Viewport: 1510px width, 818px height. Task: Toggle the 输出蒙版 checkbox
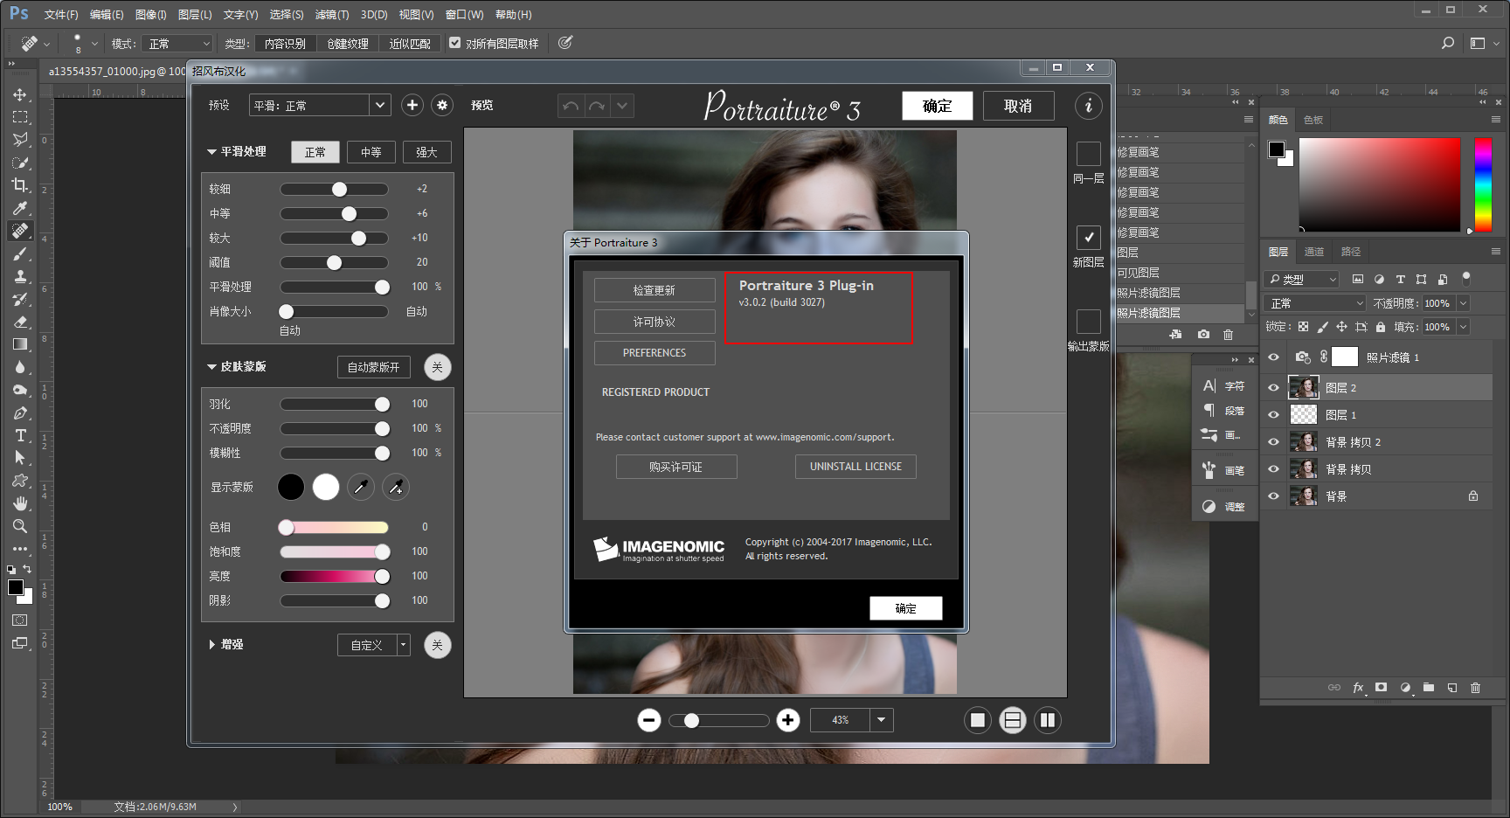[x=1088, y=321]
